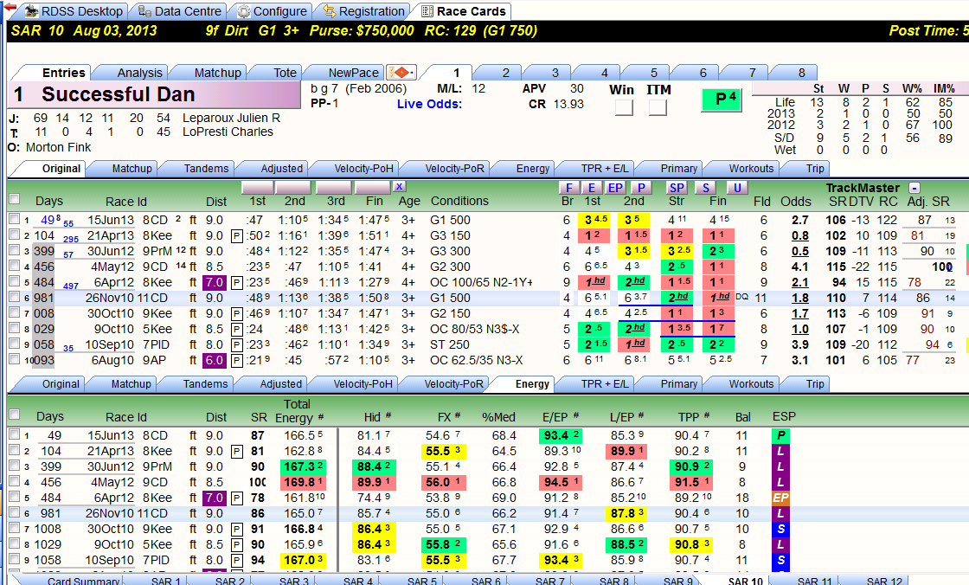Check the 15Jun13 race row checkbox
The height and width of the screenshot is (585, 969).
(x=15, y=218)
